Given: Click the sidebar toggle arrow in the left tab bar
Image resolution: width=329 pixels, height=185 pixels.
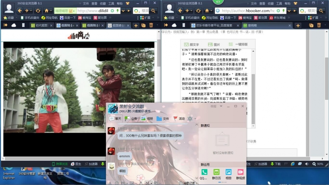Looking at the screenshot, I should point(6,25).
